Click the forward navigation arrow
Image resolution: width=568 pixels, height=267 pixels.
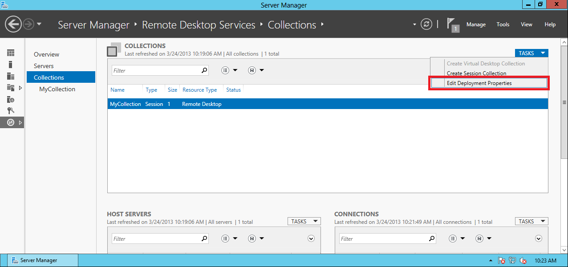28,24
